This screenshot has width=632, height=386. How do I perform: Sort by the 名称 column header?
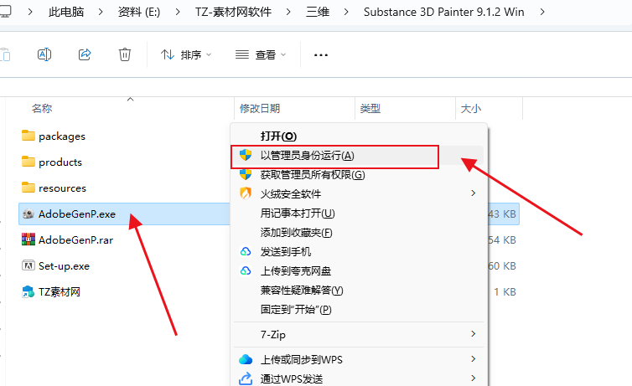tap(42, 108)
